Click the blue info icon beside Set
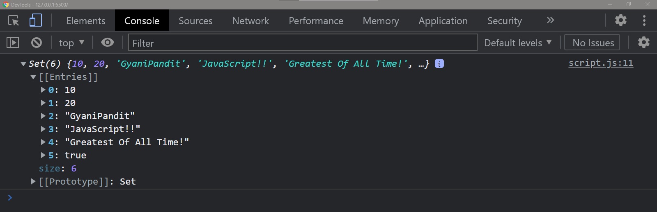 pyautogui.click(x=439, y=64)
